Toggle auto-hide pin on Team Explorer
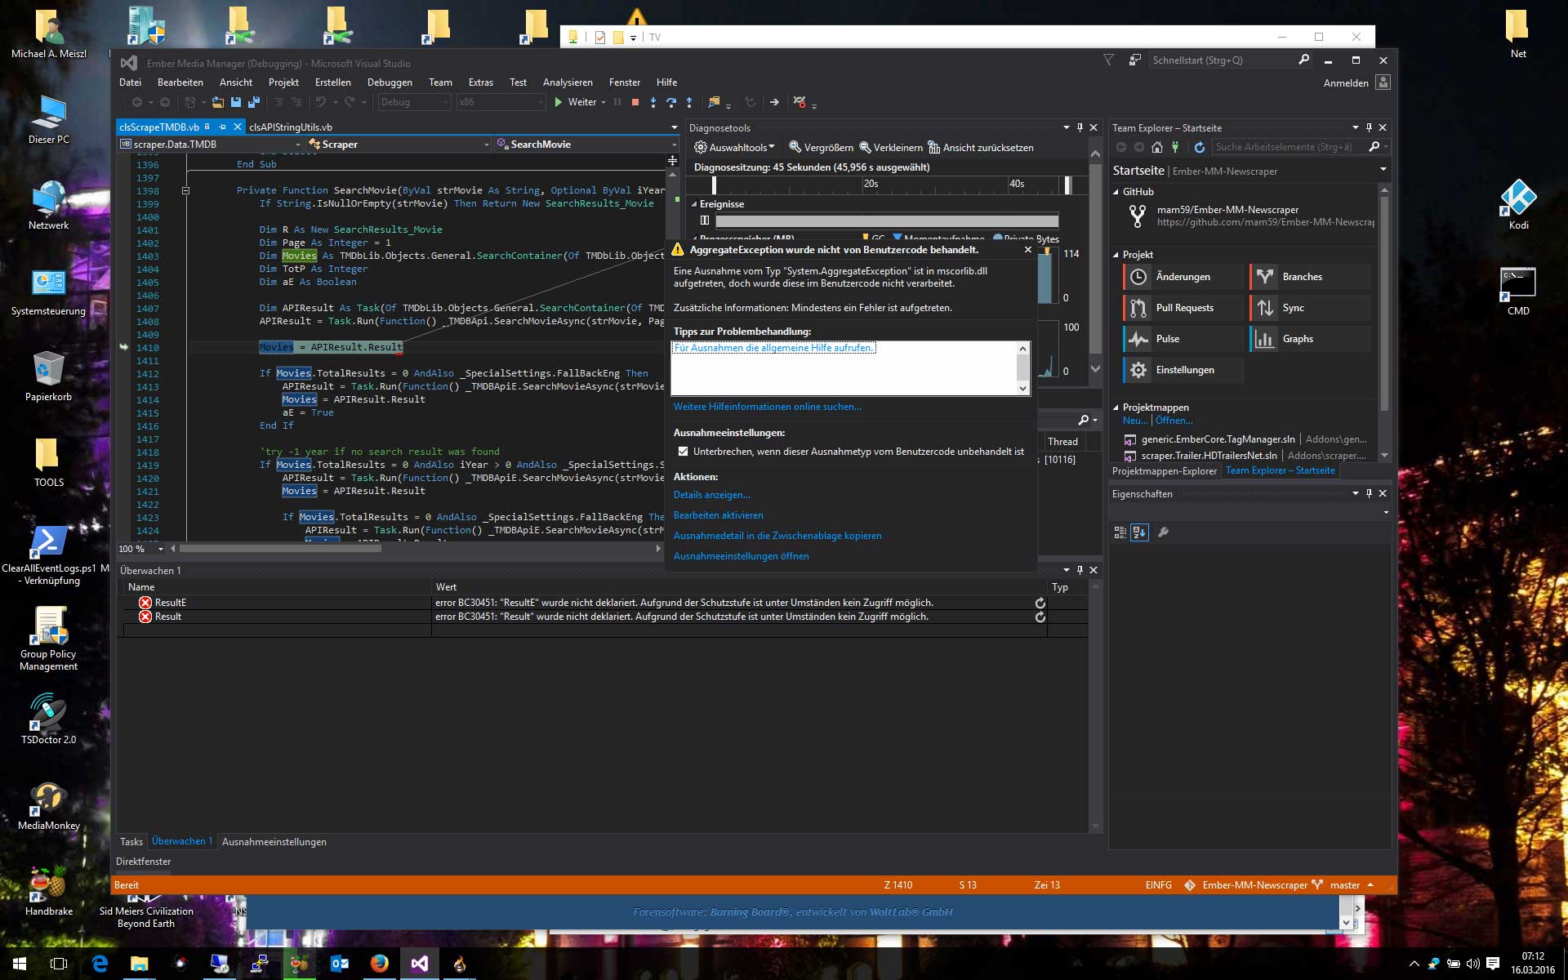 point(1369,127)
